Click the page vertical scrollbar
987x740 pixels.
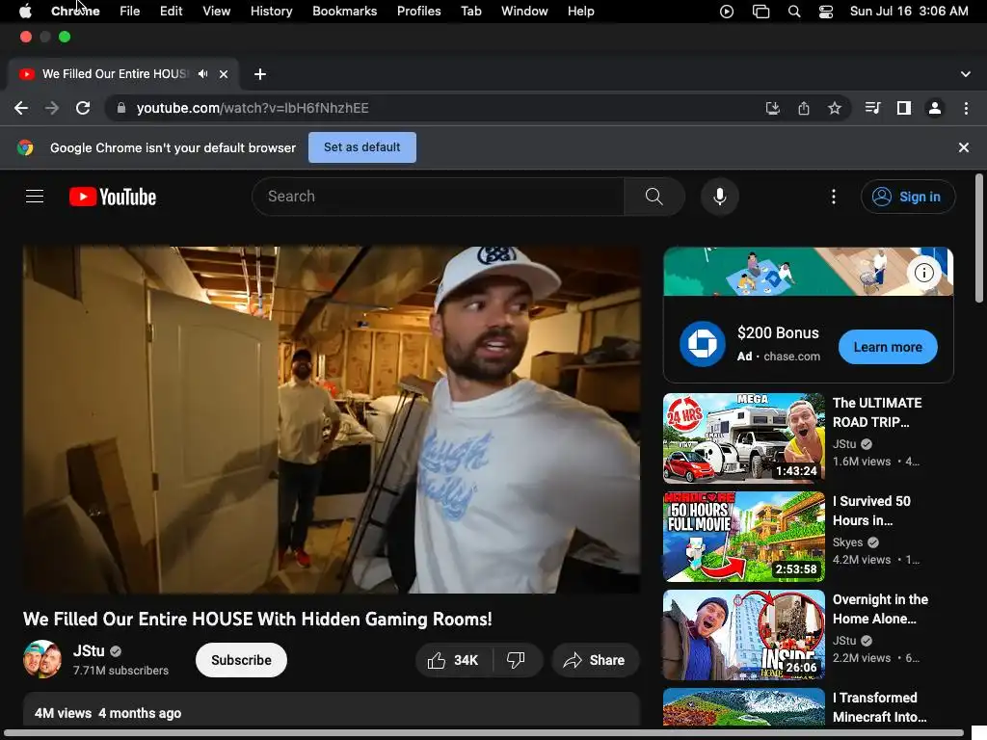(x=979, y=238)
